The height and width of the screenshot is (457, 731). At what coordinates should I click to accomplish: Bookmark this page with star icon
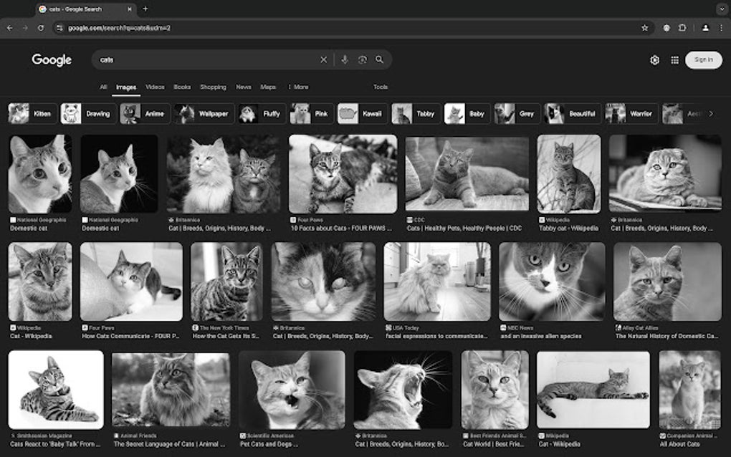point(645,28)
